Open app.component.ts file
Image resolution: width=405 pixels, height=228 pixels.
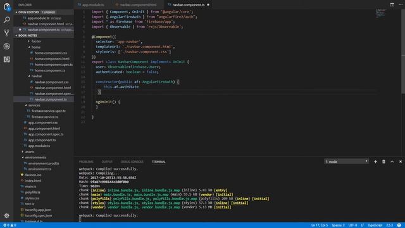coord(42,140)
